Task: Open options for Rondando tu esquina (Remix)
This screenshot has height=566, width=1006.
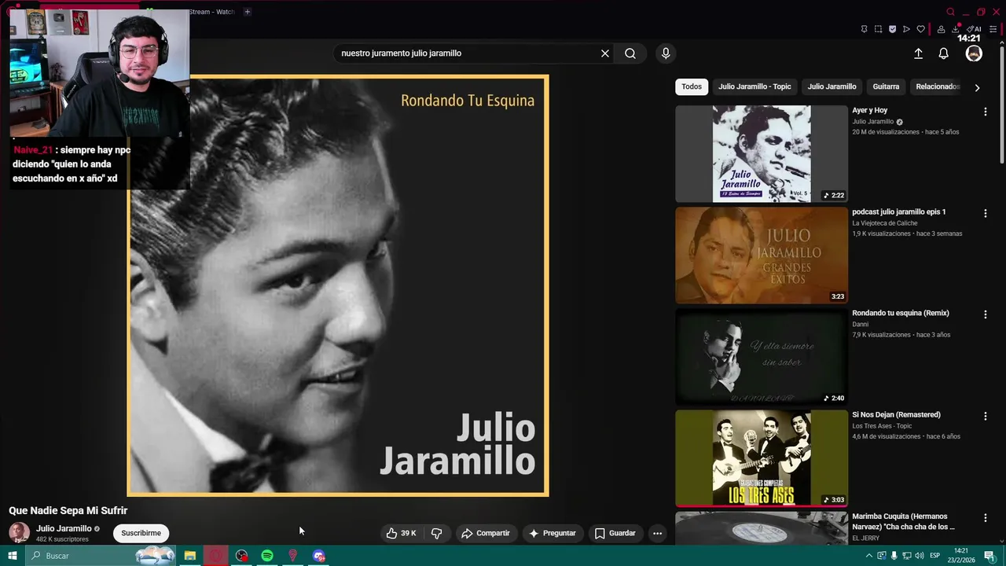Action: point(985,314)
